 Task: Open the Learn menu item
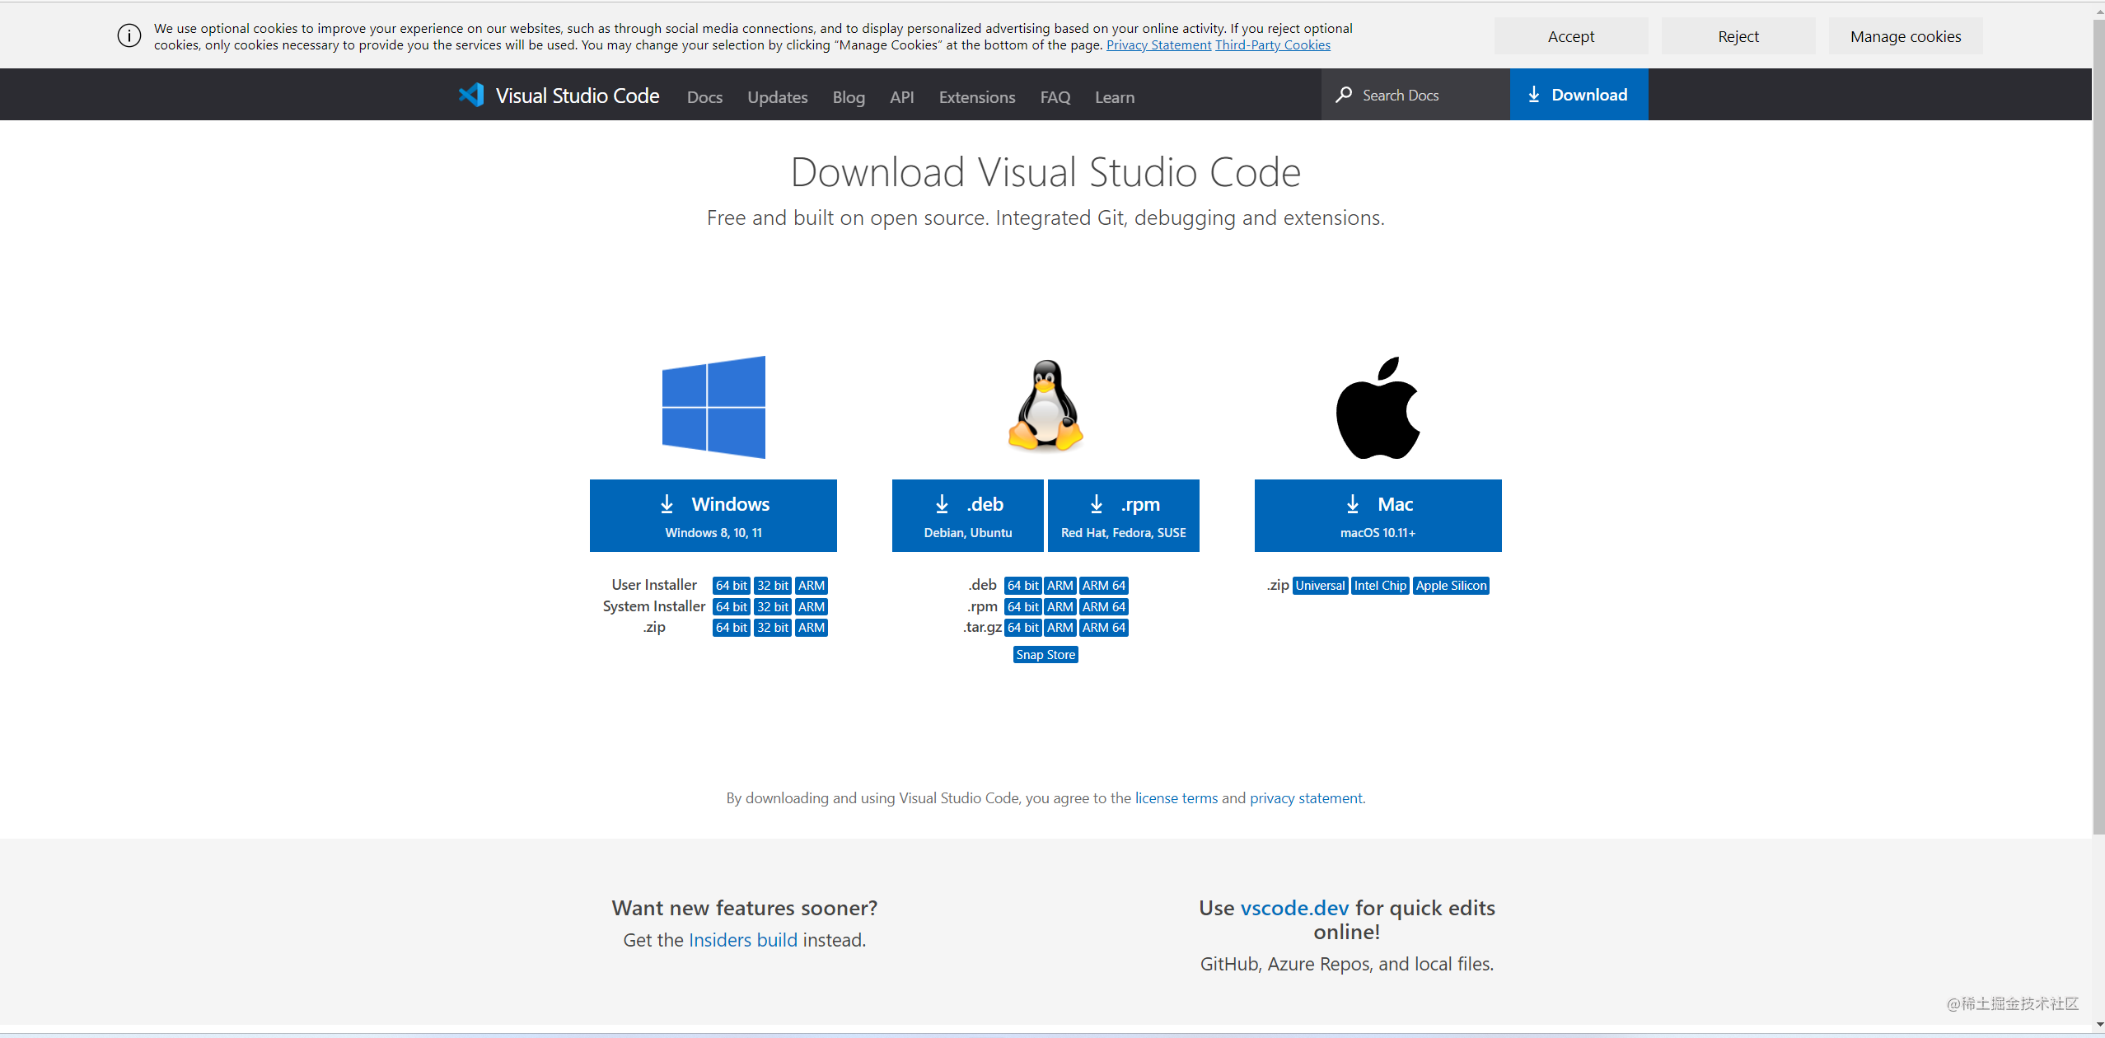pos(1115,97)
